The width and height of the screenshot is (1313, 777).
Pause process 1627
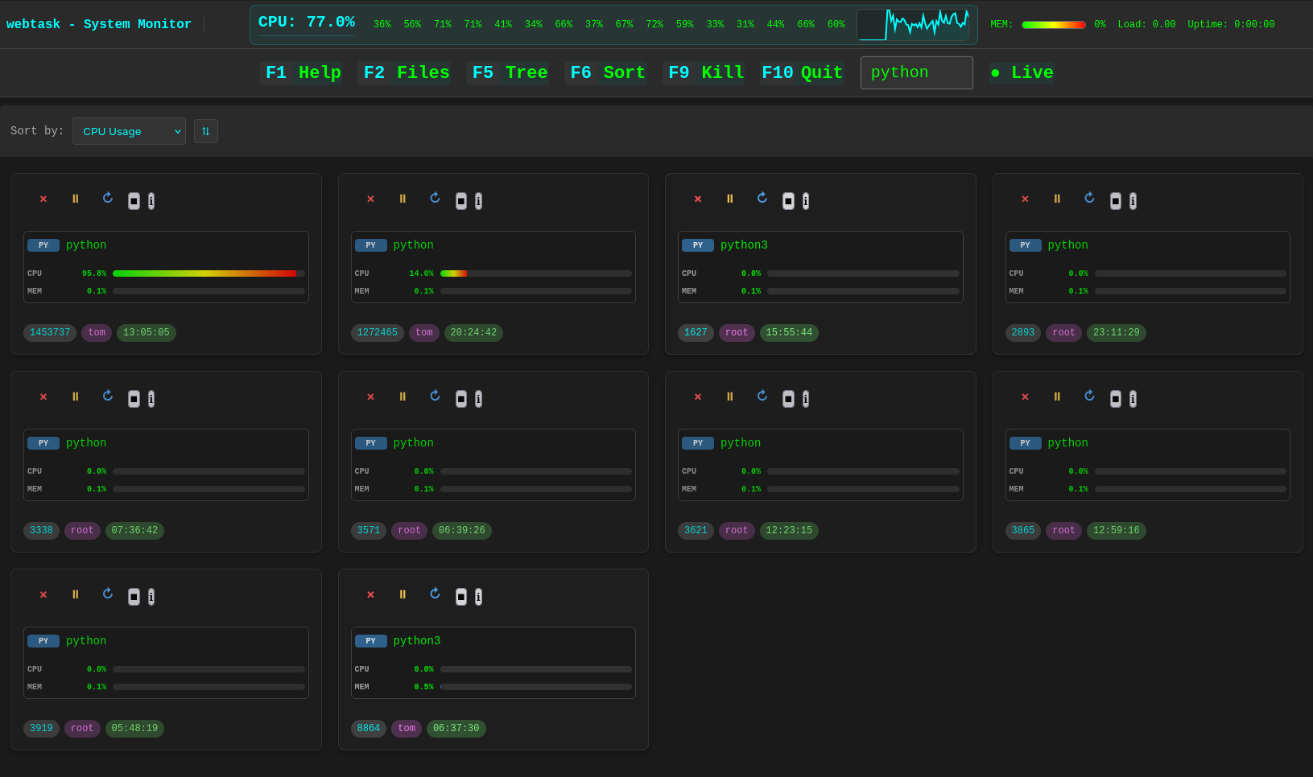point(730,199)
